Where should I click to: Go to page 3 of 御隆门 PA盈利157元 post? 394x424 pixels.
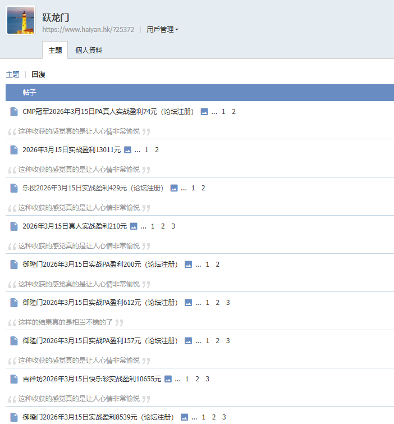(228, 341)
